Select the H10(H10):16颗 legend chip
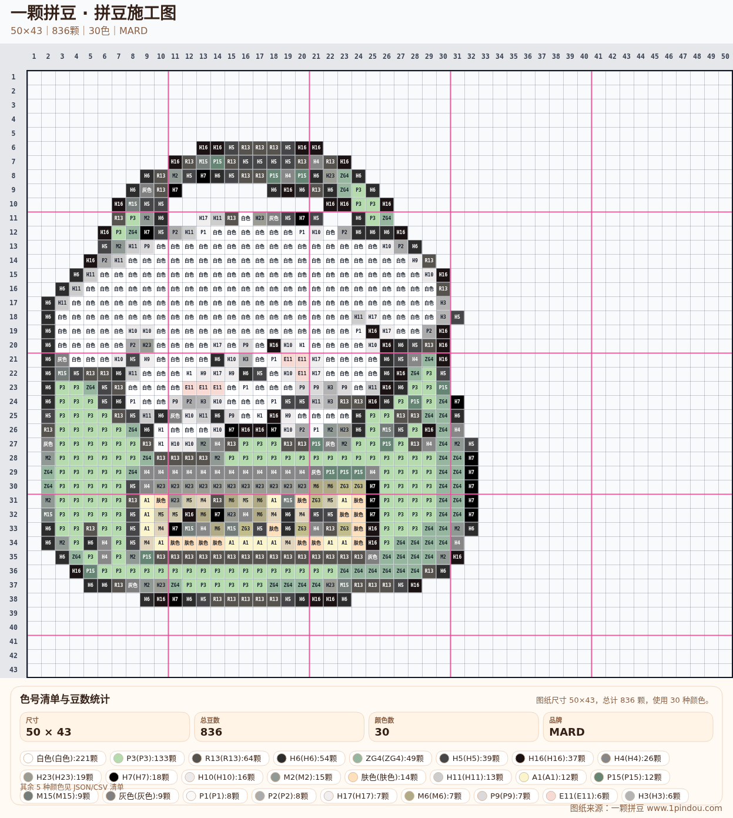The width and height of the screenshot is (733, 818). click(222, 777)
